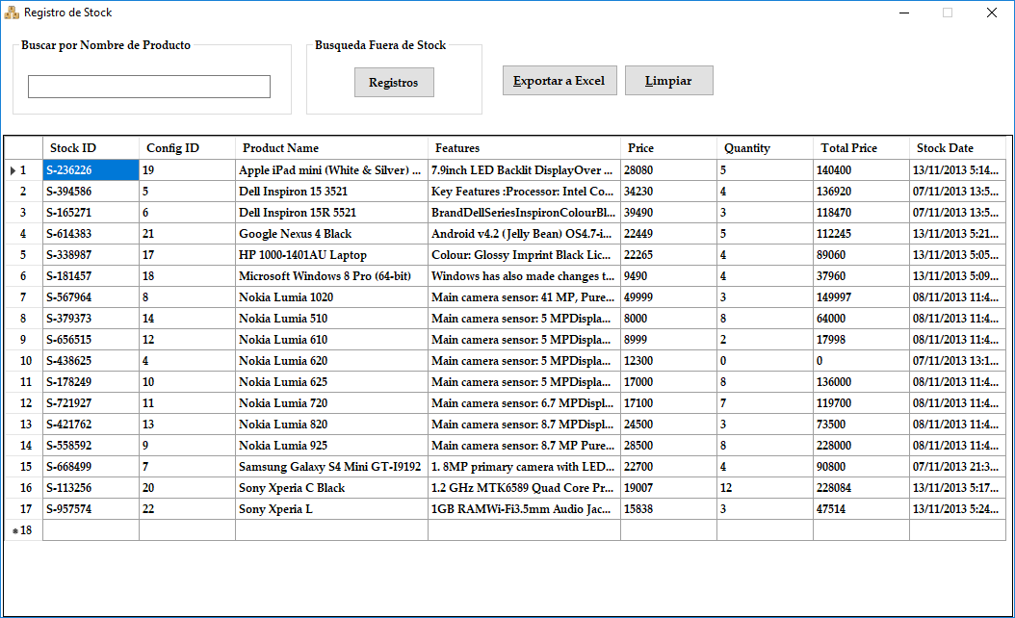This screenshot has height=618, width=1015.
Task: Click price cell 9490
Action: 668,276
